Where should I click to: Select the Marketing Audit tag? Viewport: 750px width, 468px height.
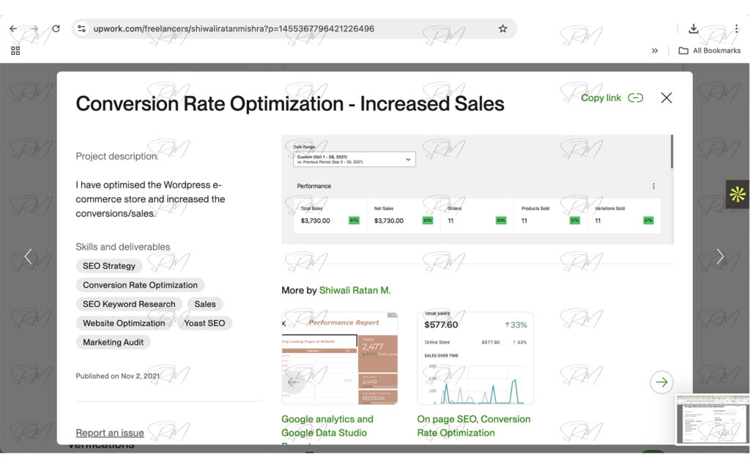(x=114, y=343)
